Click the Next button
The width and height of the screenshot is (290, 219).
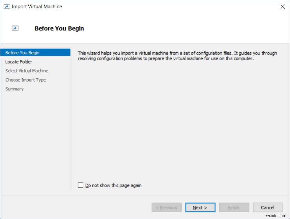(200, 207)
